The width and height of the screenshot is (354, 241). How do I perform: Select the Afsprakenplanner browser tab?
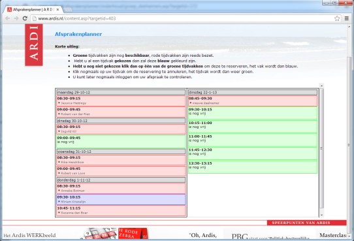click(x=33, y=10)
